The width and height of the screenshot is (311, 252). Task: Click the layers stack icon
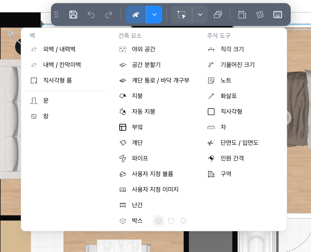[x=218, y=15]
